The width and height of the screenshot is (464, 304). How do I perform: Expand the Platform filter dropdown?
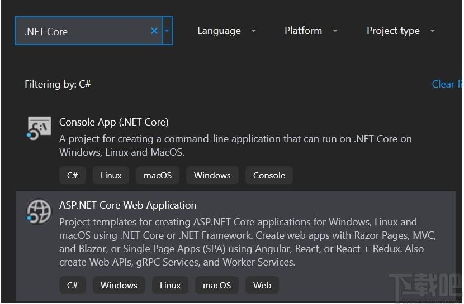[311, 31]
